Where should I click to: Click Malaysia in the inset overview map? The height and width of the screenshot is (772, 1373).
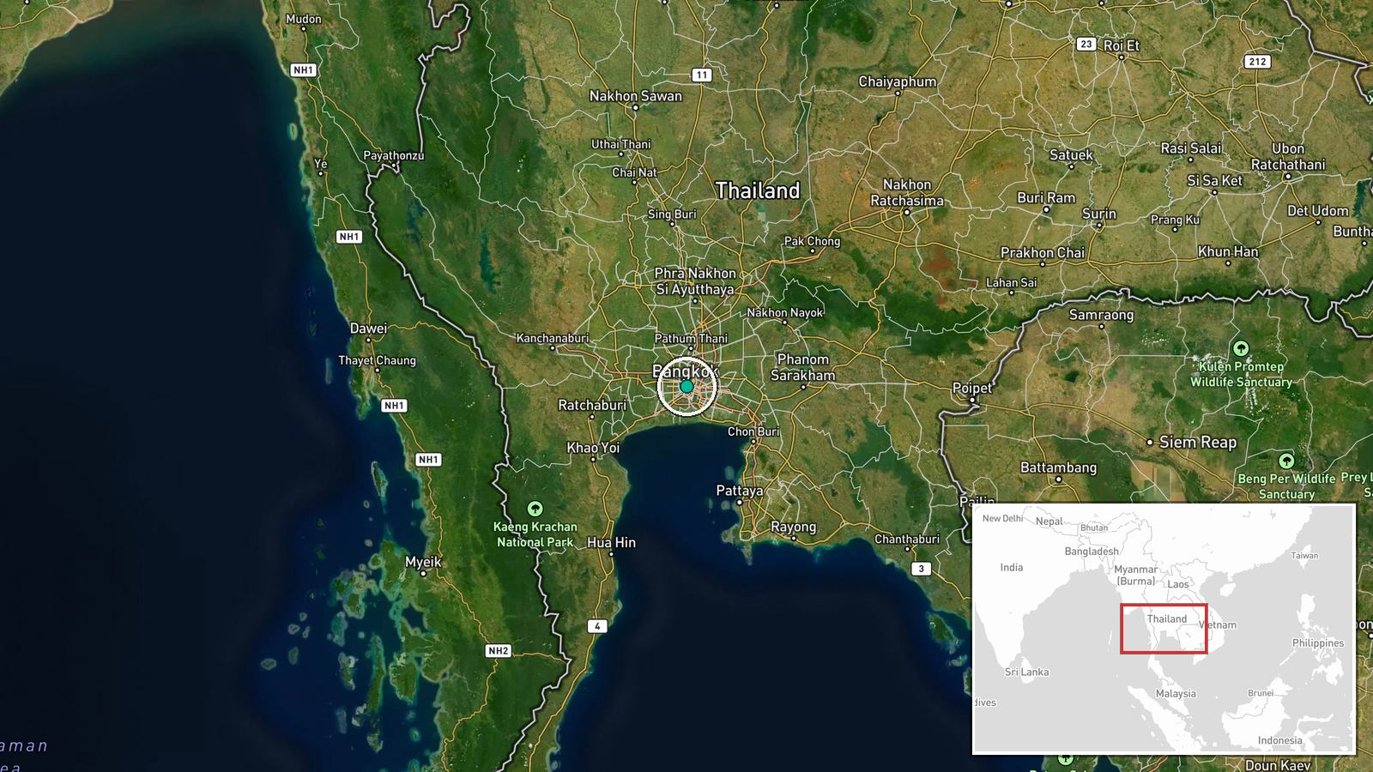(x=1176, y=693)
